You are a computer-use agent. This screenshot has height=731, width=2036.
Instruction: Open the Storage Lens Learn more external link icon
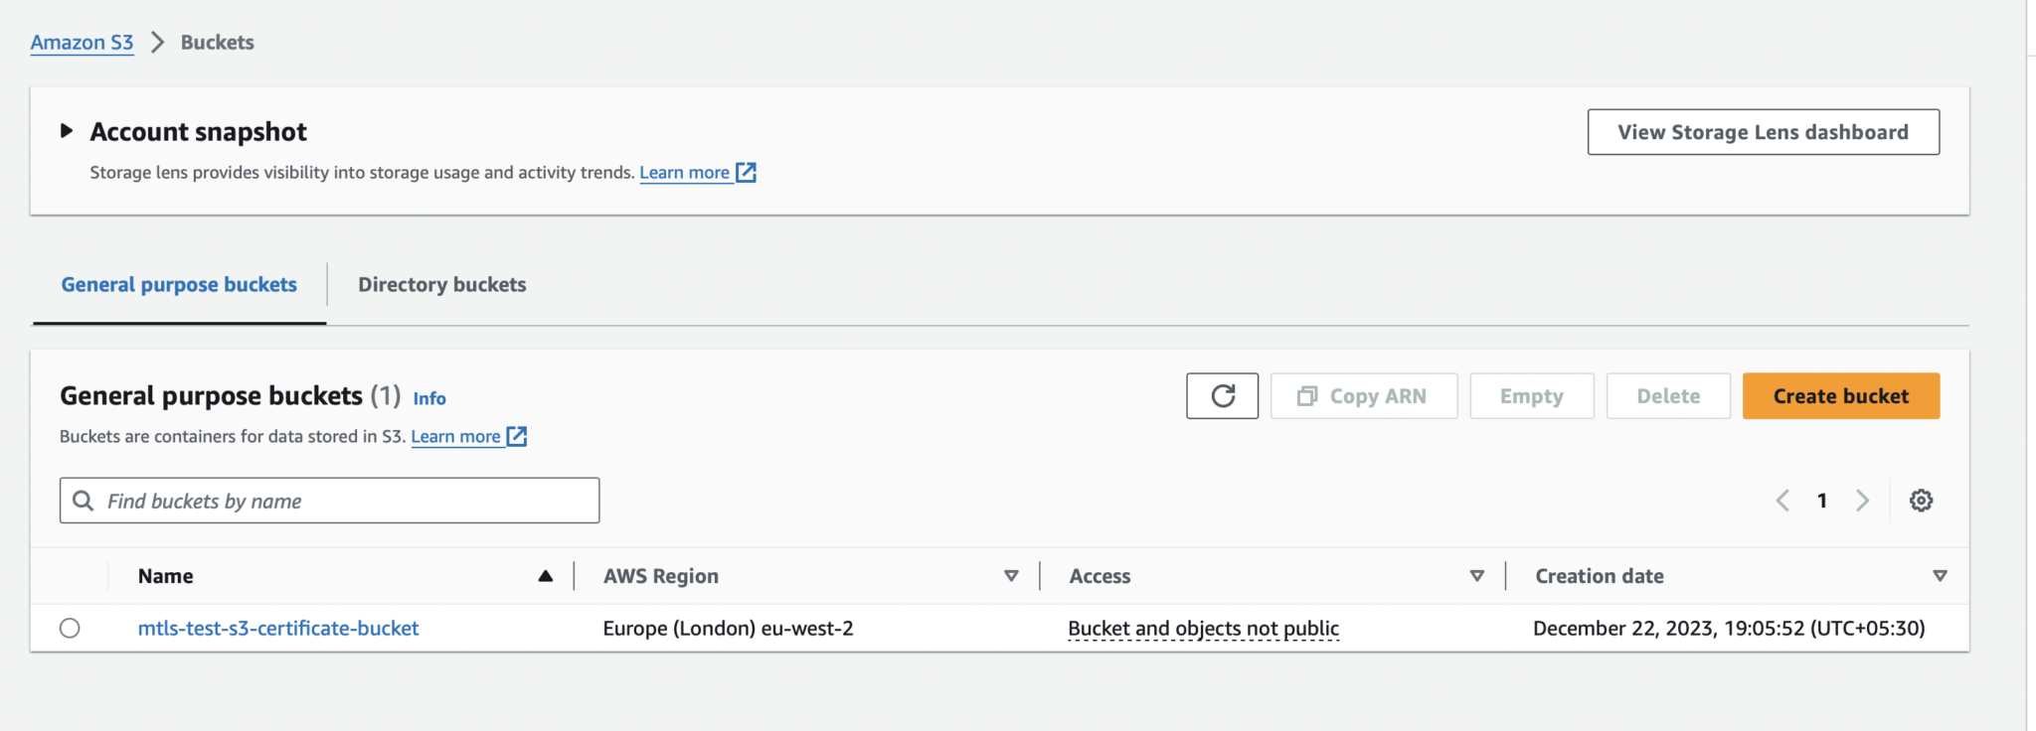[x=746, y=172]
